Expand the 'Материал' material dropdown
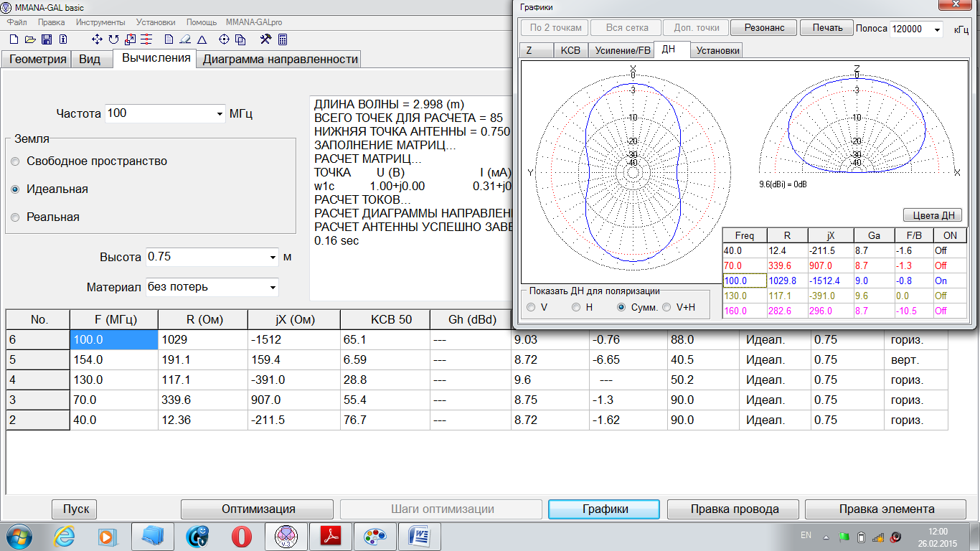 [273, 287]
